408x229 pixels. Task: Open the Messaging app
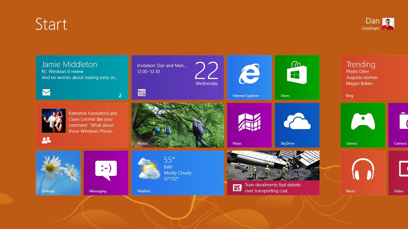[x=106, y=173]
